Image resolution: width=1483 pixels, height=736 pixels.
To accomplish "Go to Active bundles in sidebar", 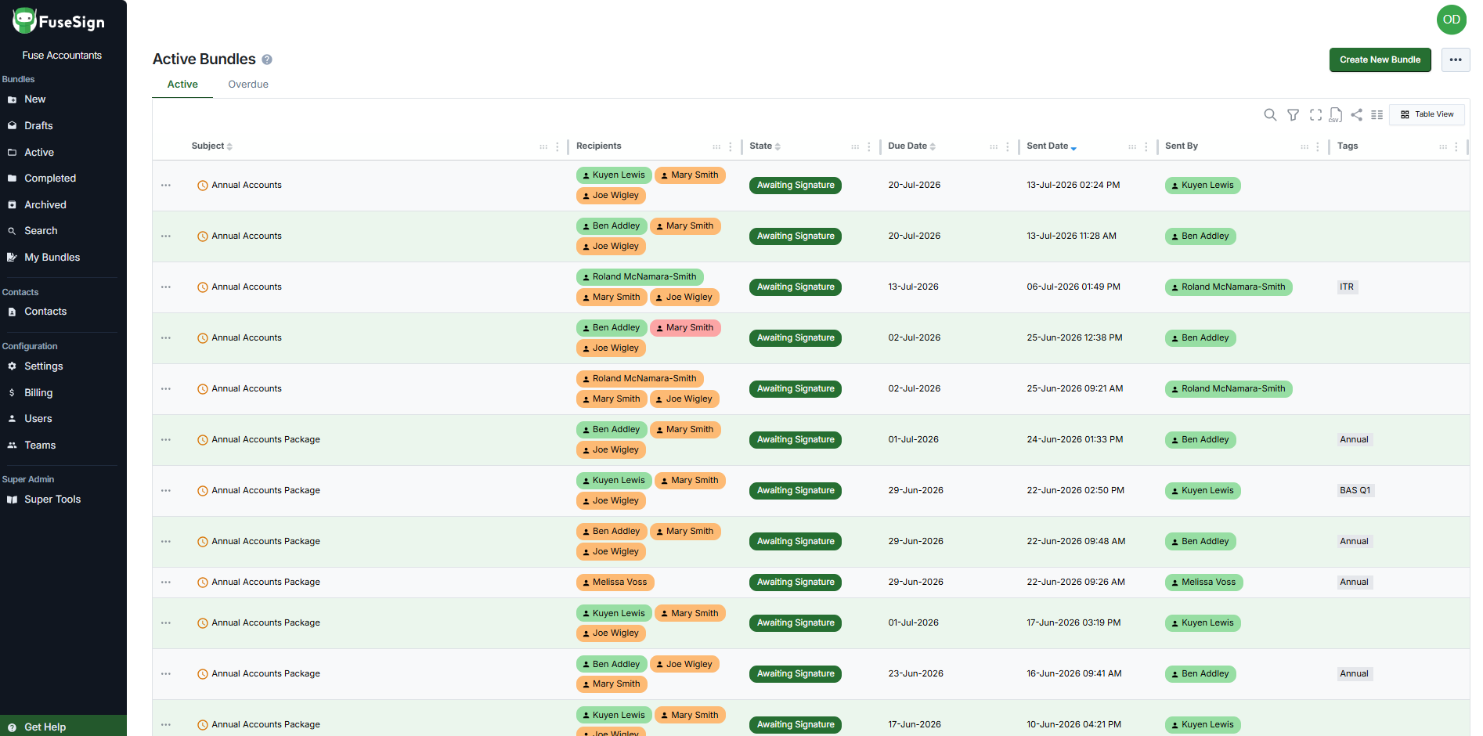I will (x=63, y=152).
